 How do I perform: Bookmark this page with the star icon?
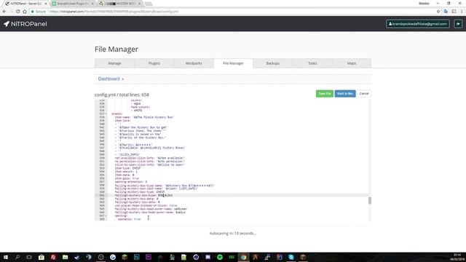pos(438,12)
